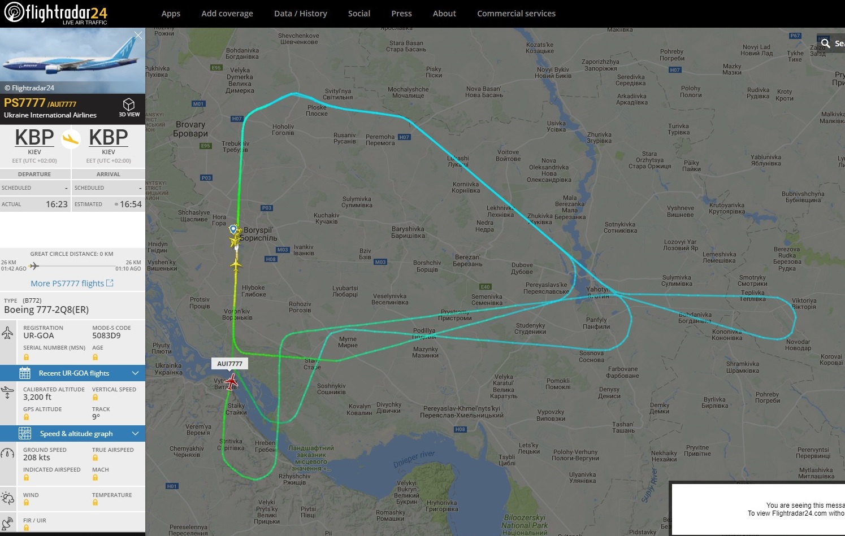845x536 pixels.
Task: Click the lock icon under Serial Number
Action: pos(26,357)
